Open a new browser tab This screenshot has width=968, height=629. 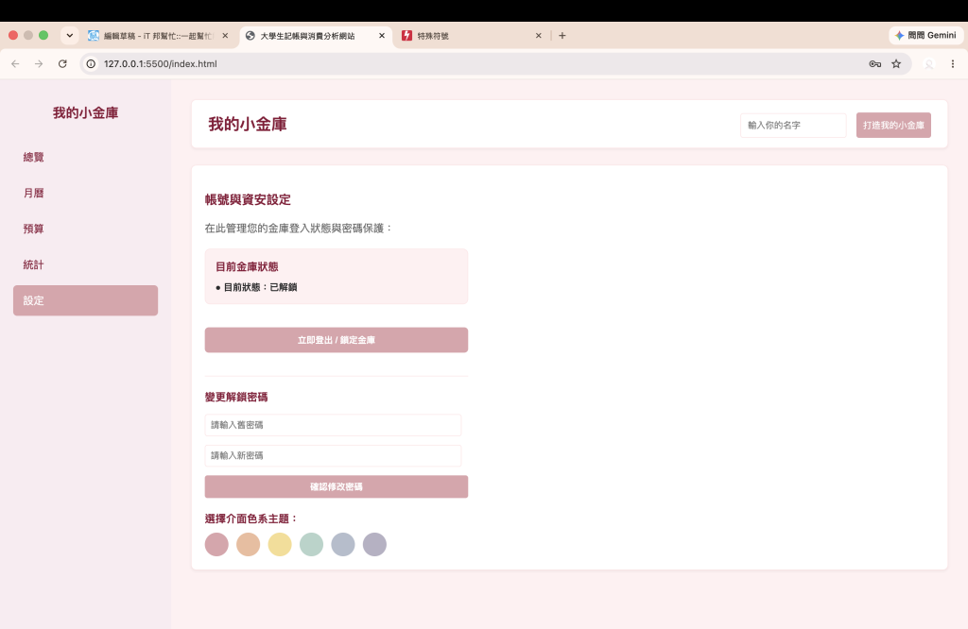click(562, 36)
